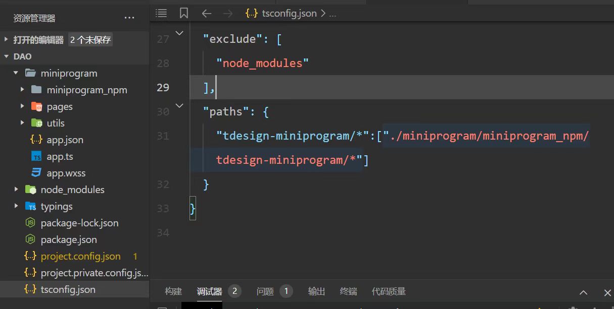Click the app.wxss stylesheet icon
Image resolution: width=614 pixels, height=309 pixels.
(x=36, y=173)
